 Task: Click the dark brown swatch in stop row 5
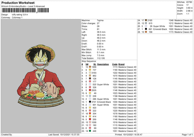click(x=90, y=79)
